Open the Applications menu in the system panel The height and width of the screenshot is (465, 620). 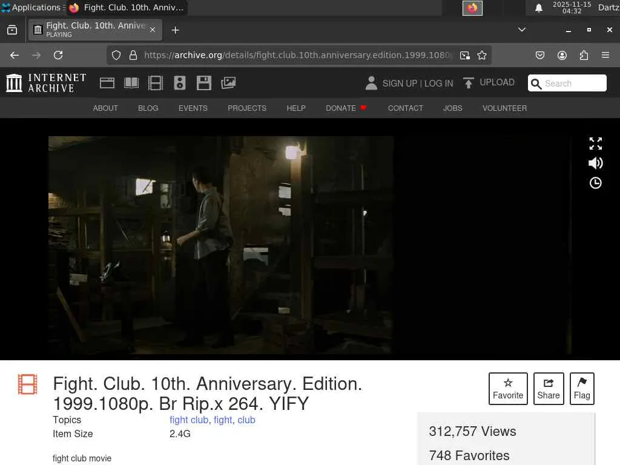click(x=33, y=7)
